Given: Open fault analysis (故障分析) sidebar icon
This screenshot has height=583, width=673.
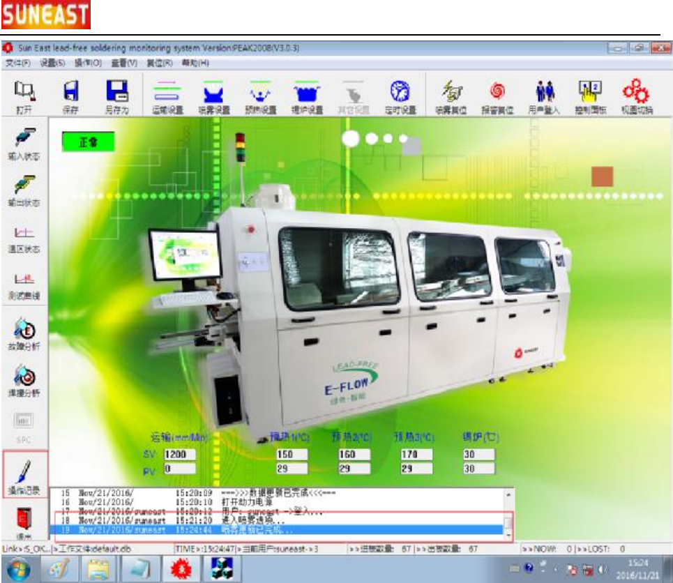Looking at the screenshot, I should [x=24, y=334].
